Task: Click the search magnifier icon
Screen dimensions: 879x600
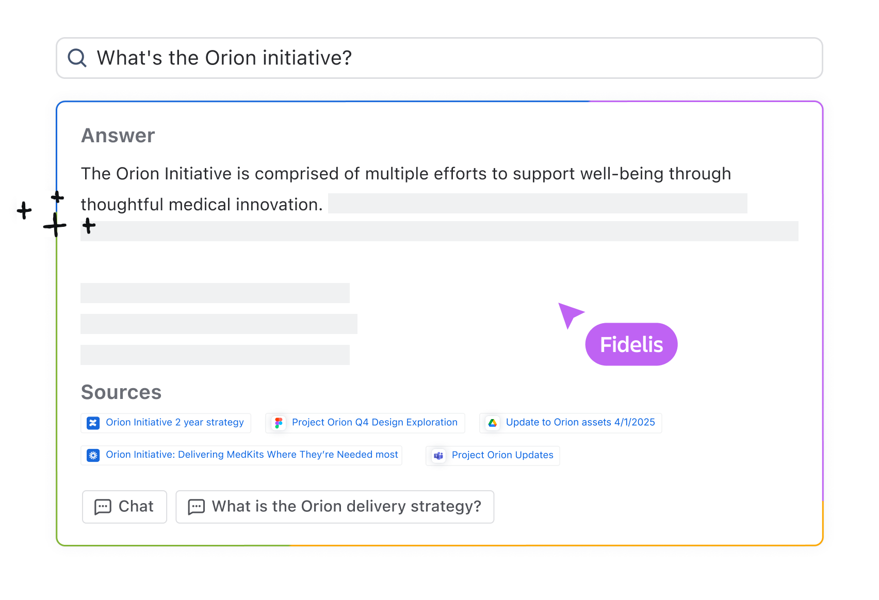Action: (x=77, y=58)
